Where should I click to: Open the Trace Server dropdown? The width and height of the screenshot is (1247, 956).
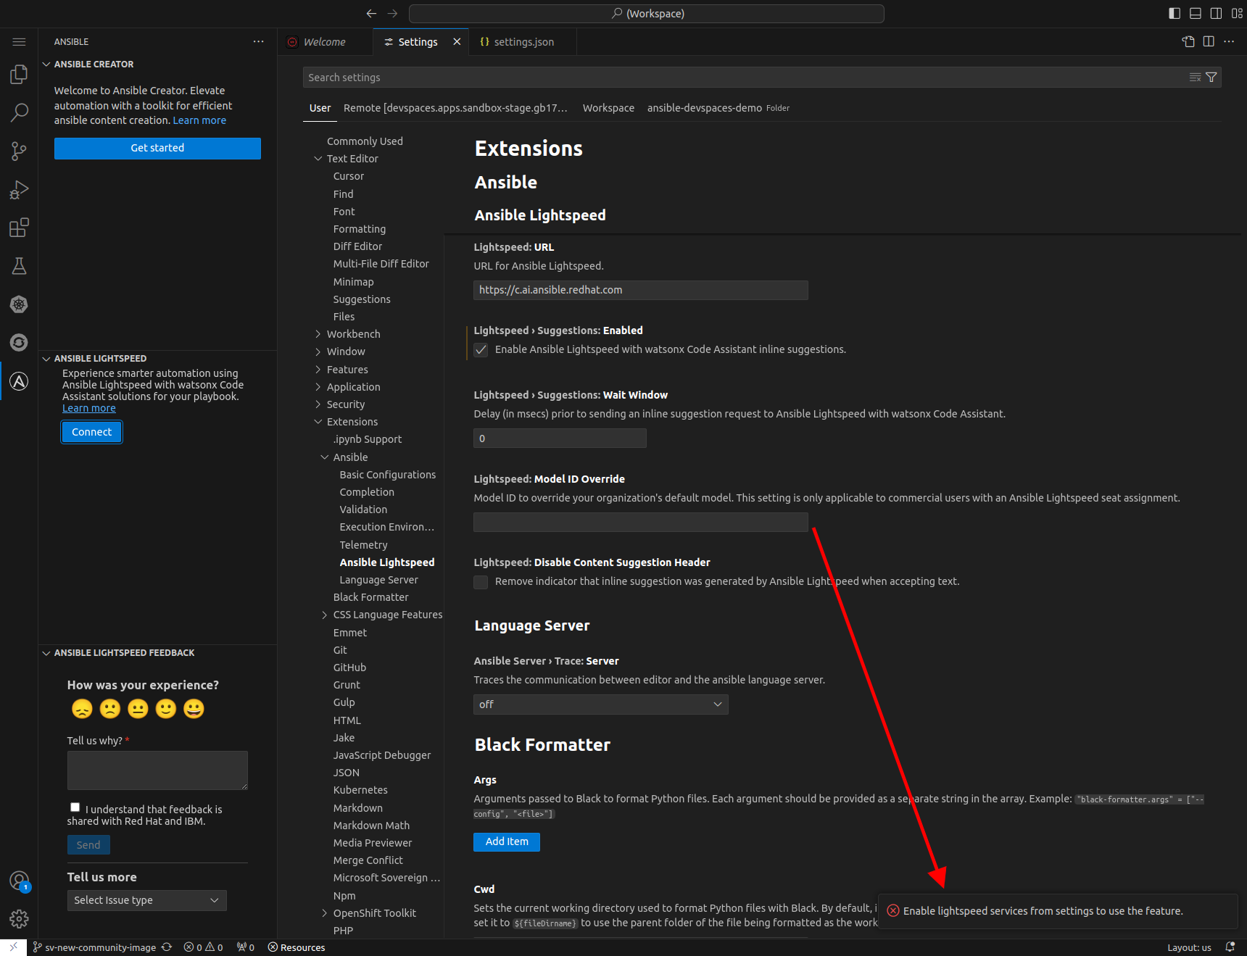pyautogui.click(x=600, y=704)
